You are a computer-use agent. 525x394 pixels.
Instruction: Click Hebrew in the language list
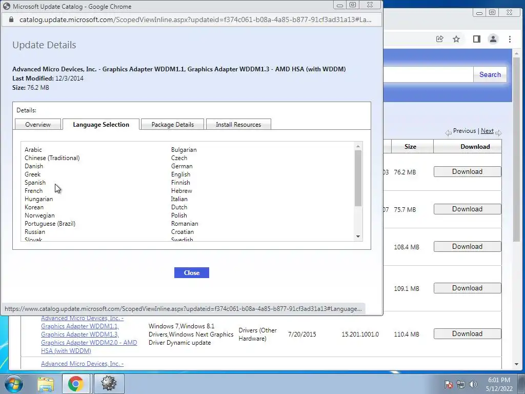pyautogui.click(x=181, y=191)
